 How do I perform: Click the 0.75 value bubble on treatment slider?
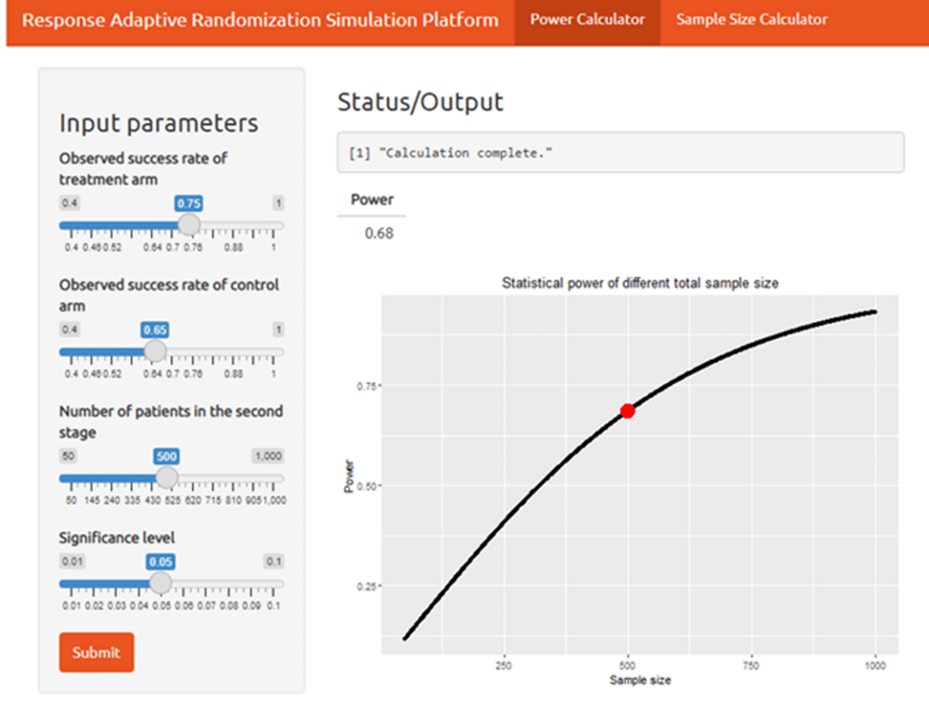click(189, 204)
